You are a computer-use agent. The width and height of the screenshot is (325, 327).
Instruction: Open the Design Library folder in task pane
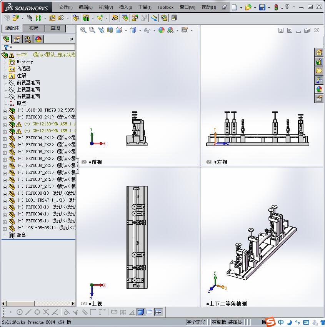click(319, 62)
